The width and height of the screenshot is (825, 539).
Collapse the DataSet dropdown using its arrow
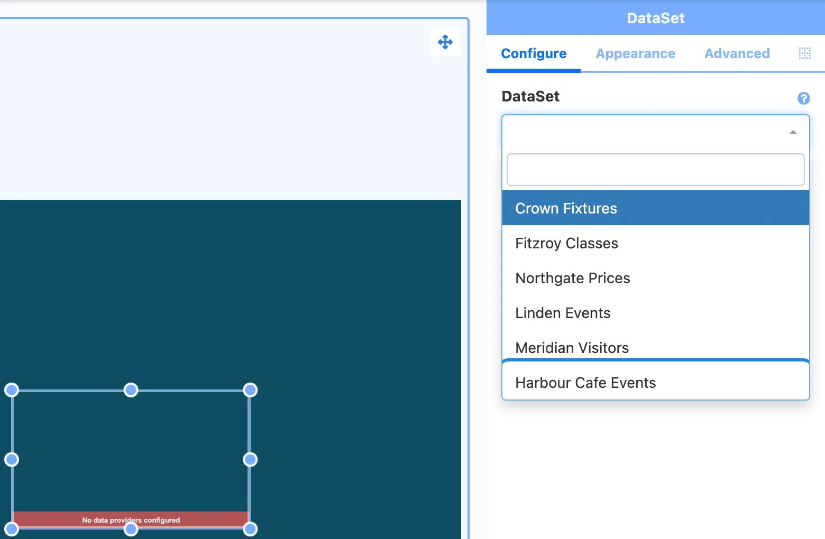(793, 132)
